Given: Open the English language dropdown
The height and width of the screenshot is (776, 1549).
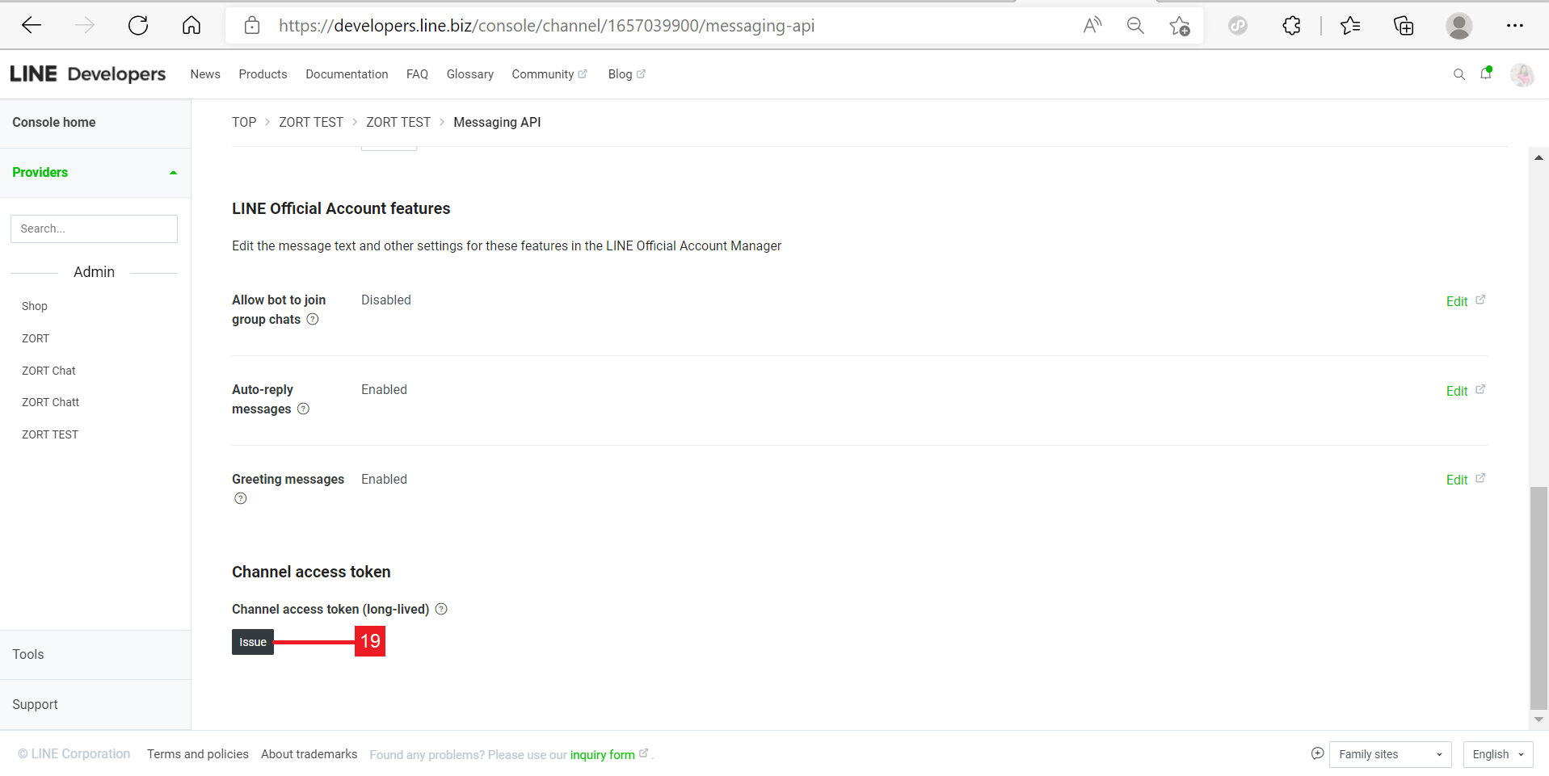Looking at the screenshot, I should click(1498, 754).
